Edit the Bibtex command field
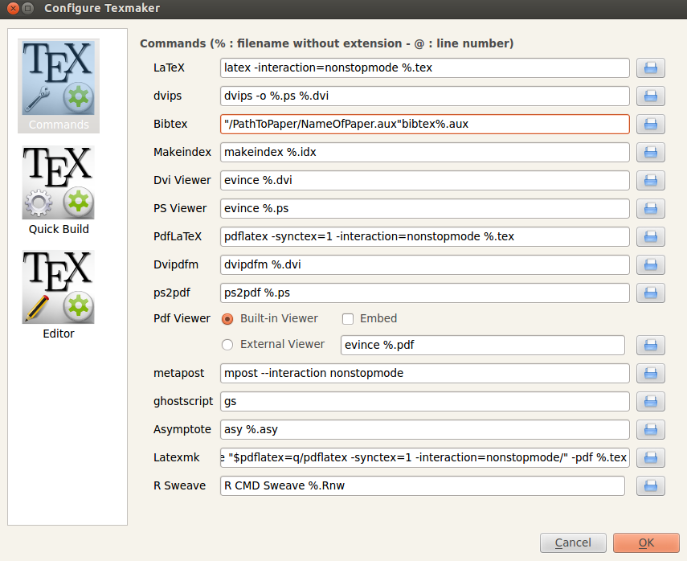The width and height of the screenshot is (687, 561). coord(424,124)
